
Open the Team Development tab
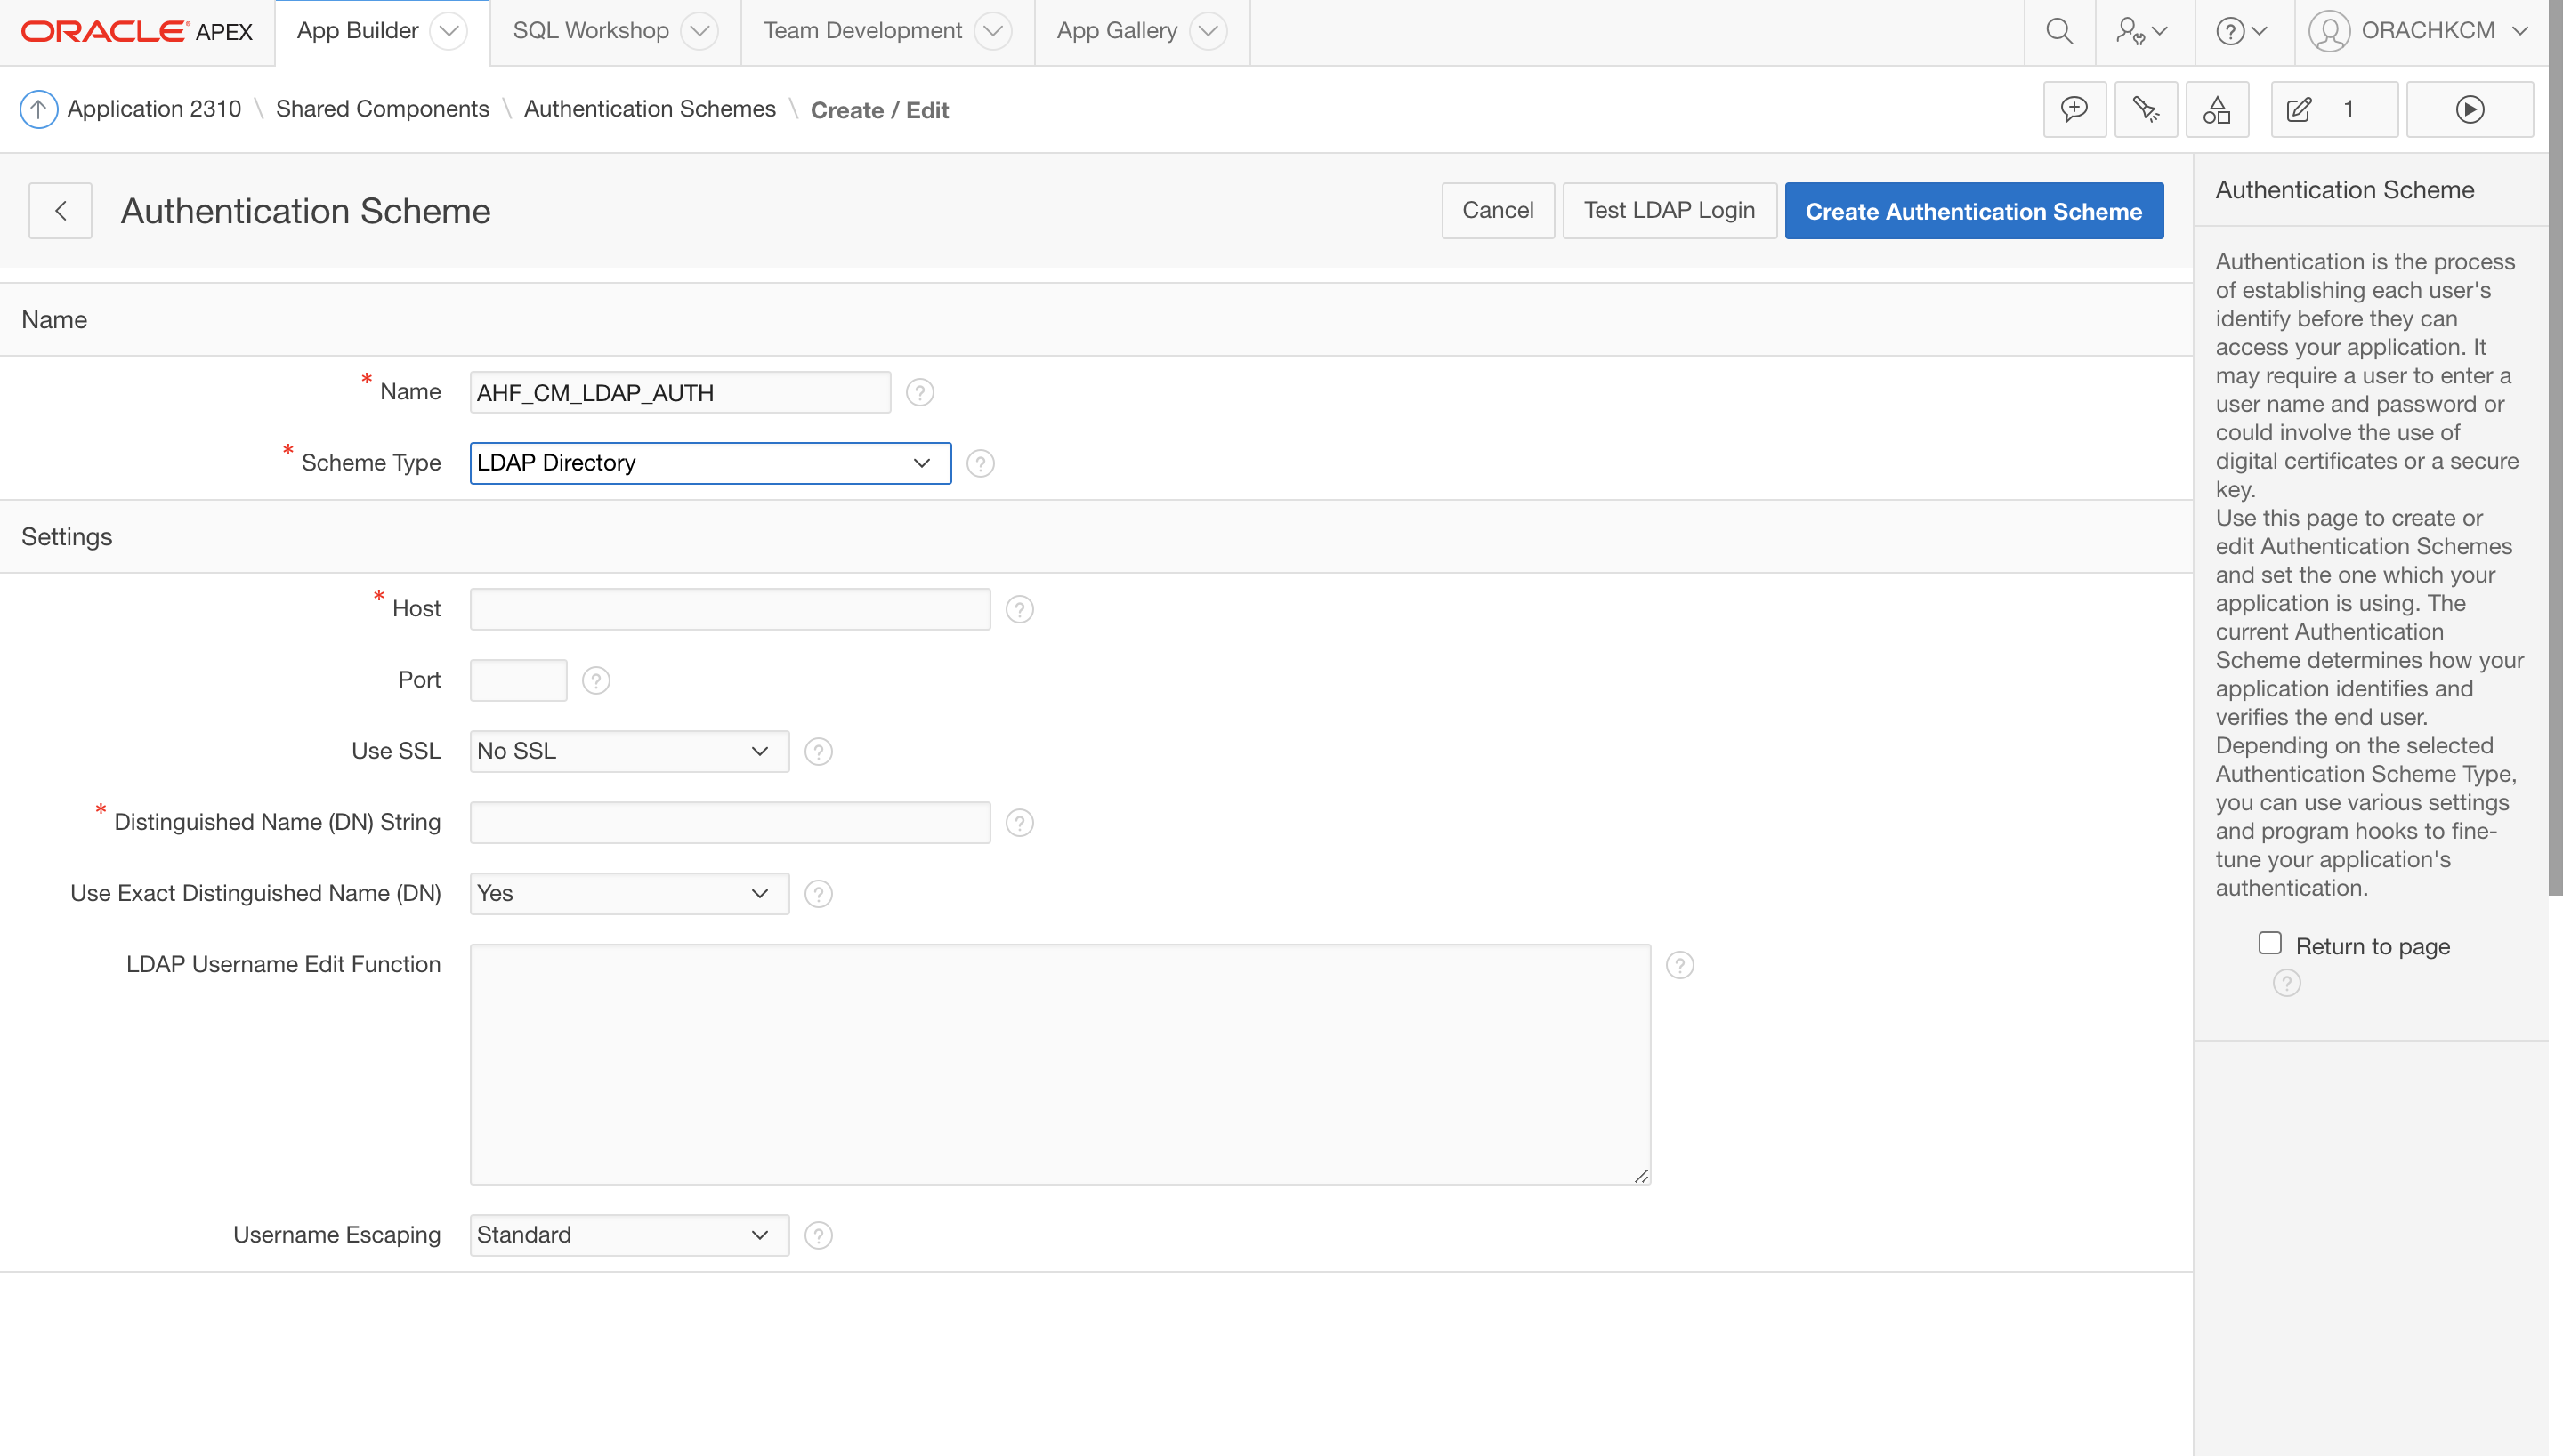pos(862,31)
